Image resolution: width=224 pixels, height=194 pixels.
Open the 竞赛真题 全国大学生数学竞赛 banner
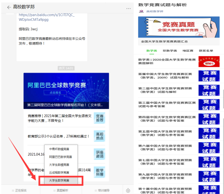179,27
